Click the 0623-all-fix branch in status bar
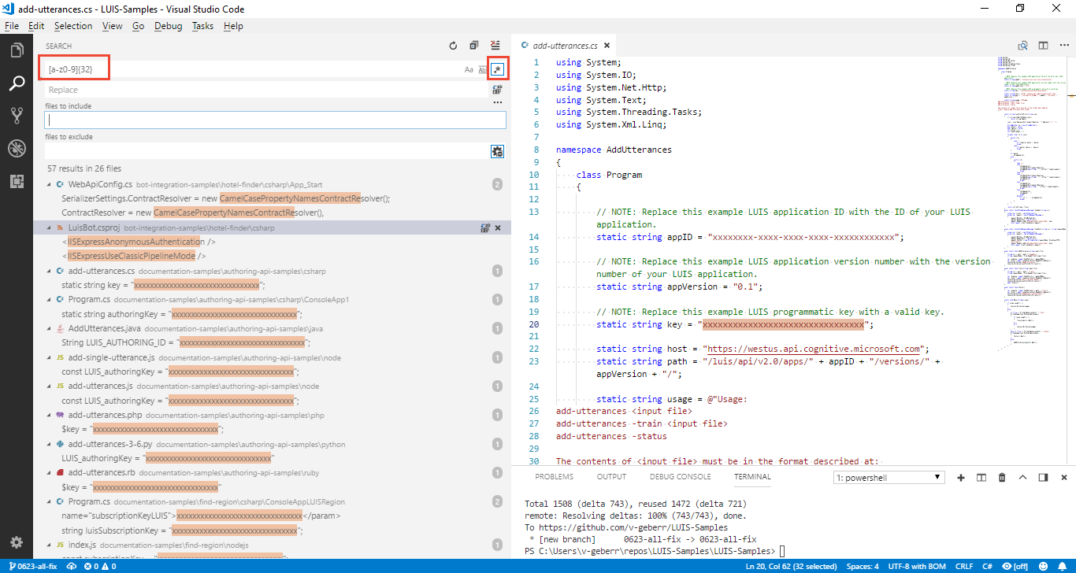 click(x=35, y=566)
